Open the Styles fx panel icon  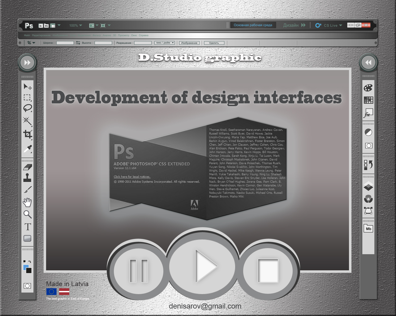tap(368, 113)
